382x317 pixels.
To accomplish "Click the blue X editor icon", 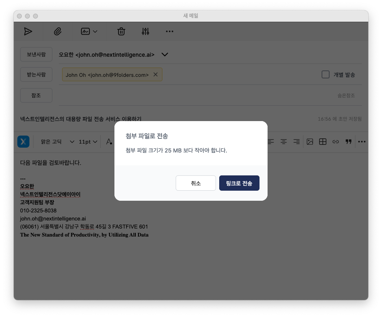I will pyautogui.click(x=23, y=142).
